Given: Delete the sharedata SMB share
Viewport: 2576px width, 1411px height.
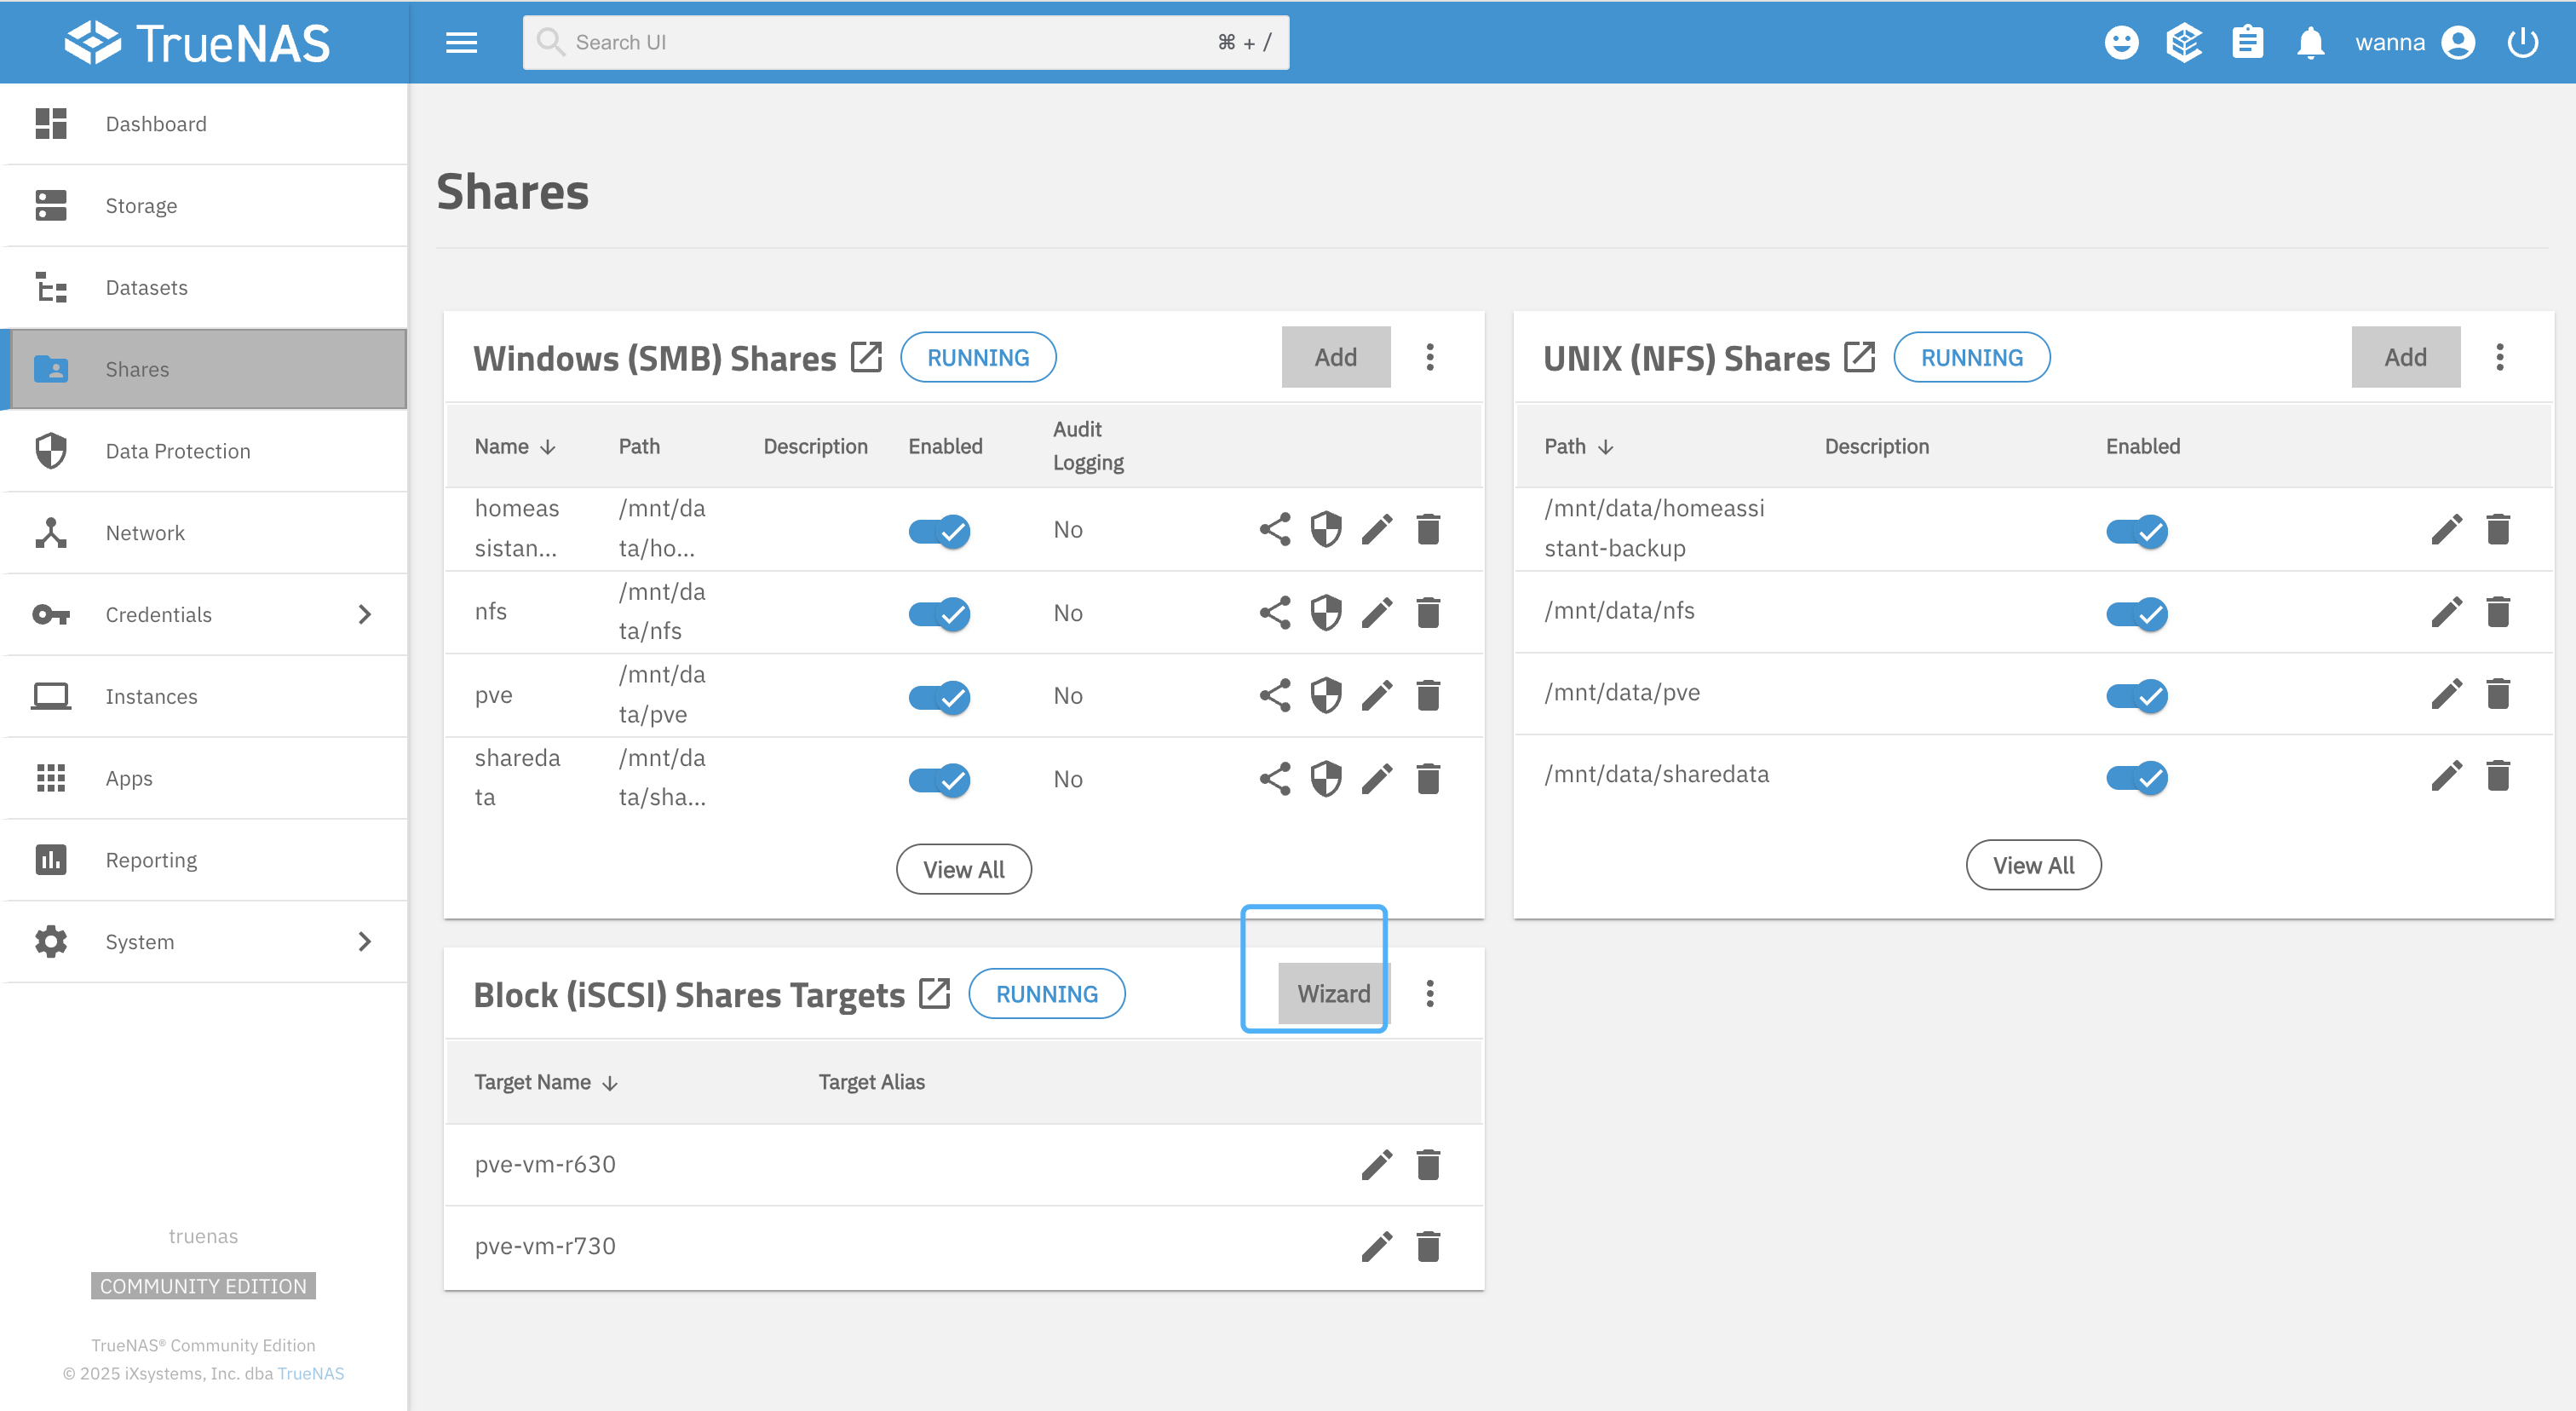Looking at the screenshot, I should click(1428, 779).
